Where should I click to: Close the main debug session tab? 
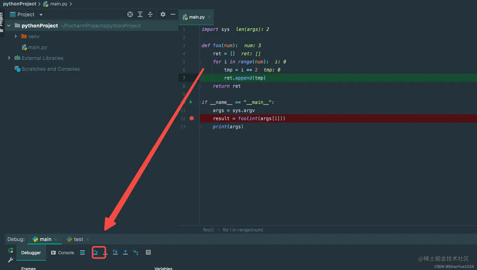[56, 239]
